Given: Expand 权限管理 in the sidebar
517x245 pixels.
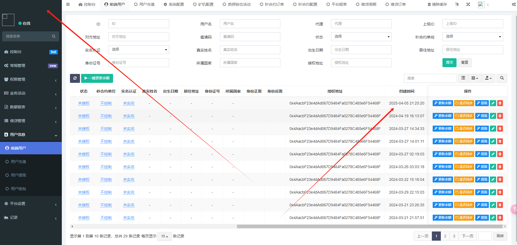Looking at the screenshot, I should pos(31,79).
